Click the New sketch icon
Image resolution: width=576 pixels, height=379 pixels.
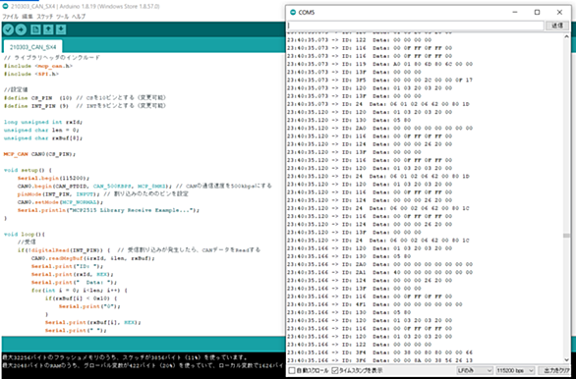[35, 29]
